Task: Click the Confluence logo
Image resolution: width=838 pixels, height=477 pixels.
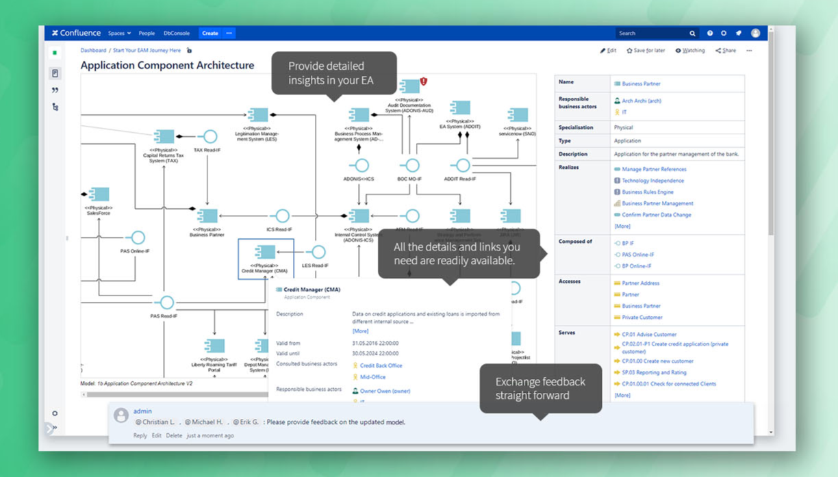Action: pyautogui.click(x=76, y=33)
